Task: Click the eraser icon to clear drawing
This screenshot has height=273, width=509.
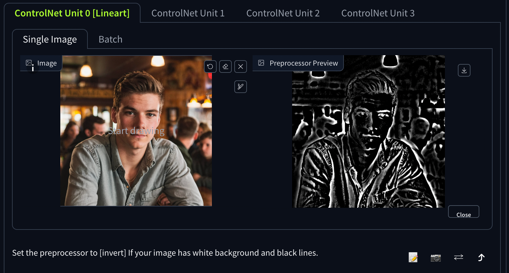Action: [225, 67]
